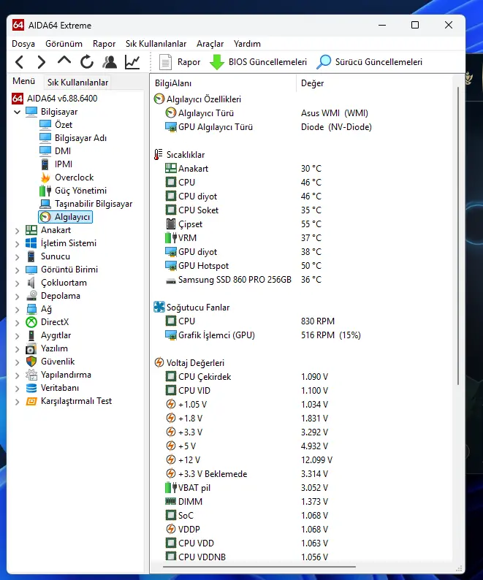Image resolution: width=483 pixels, height=580 pixels.
Task: Click the Veritabanı database icon
Action: point(31,388)
